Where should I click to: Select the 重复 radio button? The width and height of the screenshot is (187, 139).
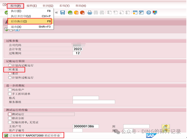point(10,69)
